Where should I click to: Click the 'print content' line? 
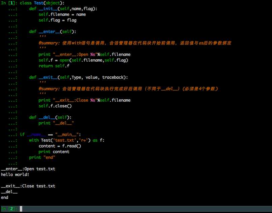[x=54, y=152]
